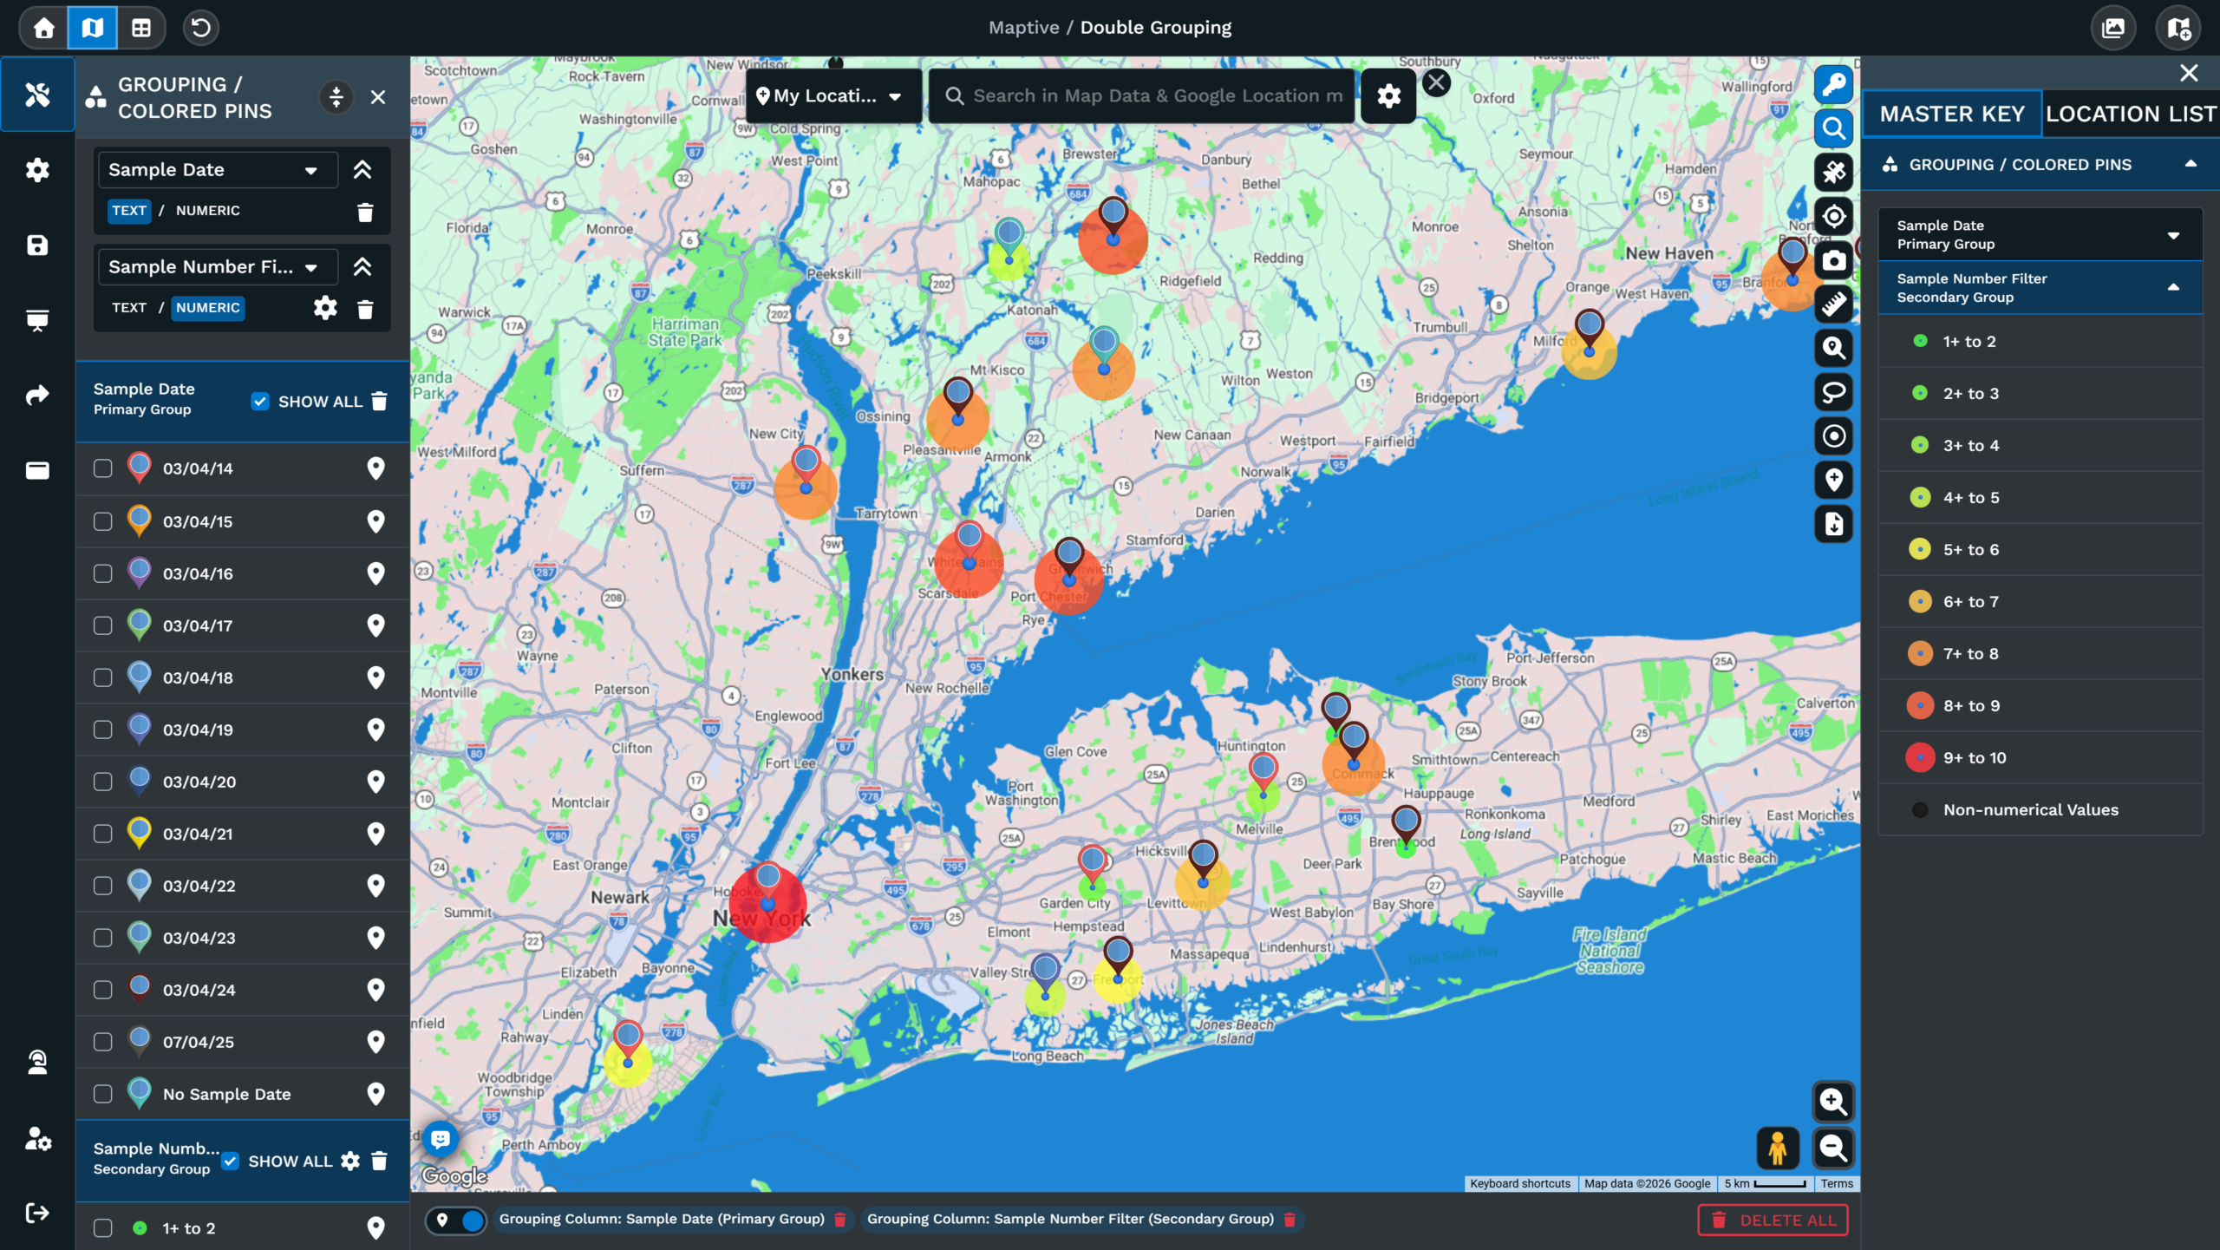Toggle the pin display switch at bottom
Screen dimensions: 2220x1250
click(x=457, y=1221)
